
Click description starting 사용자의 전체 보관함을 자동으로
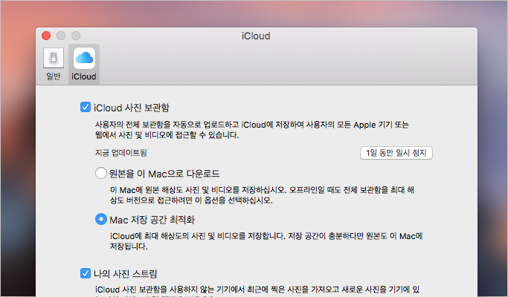251,130
